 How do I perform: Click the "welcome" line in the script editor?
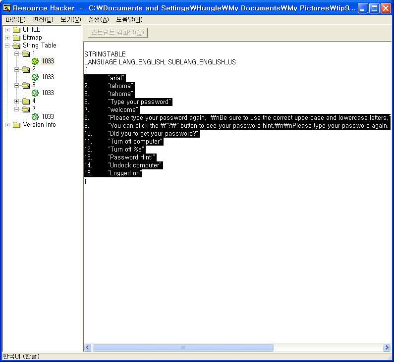pos(123,110)
